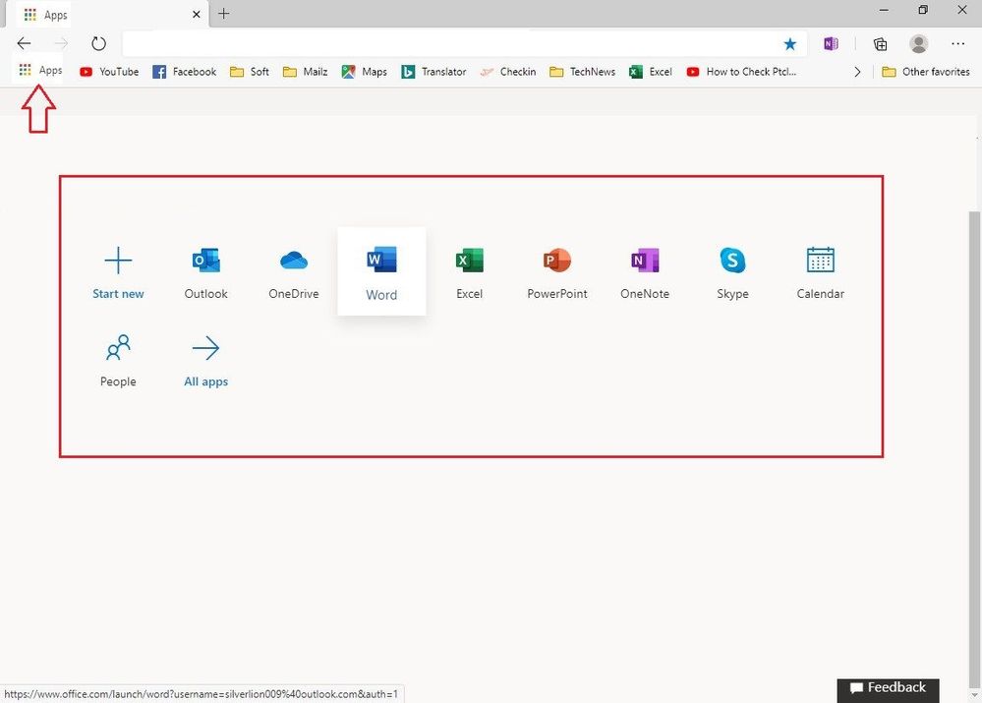
Task: Open the Outlook app tile
Action: (206, 271)
